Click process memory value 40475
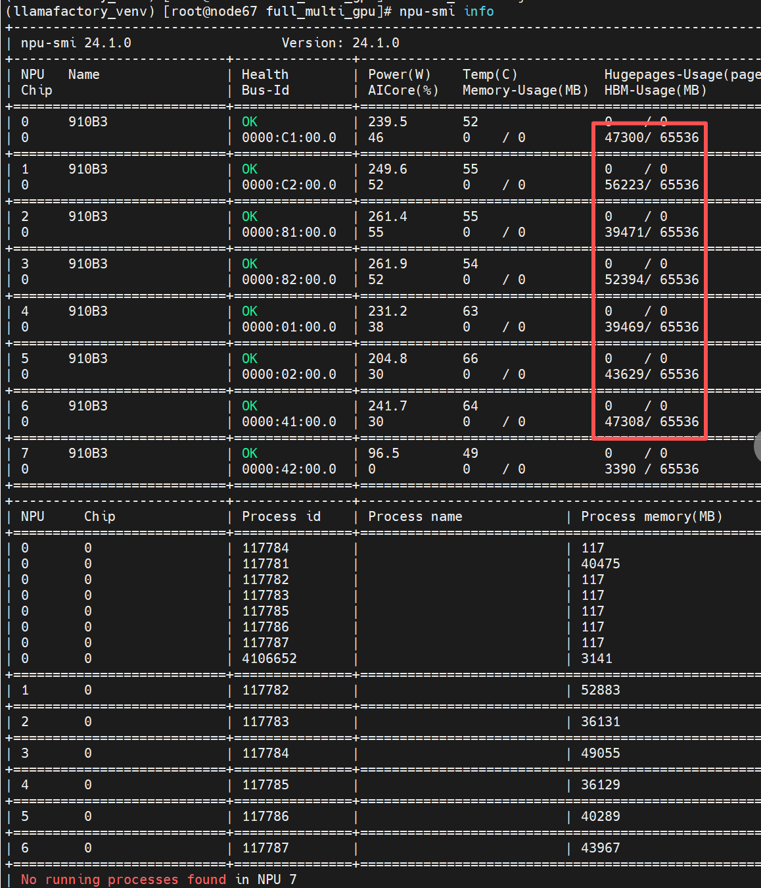 (601, 564)
